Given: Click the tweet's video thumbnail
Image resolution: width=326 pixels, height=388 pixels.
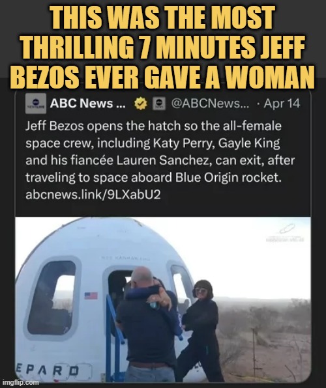Looking at the screenshot, I should point(163,299).
